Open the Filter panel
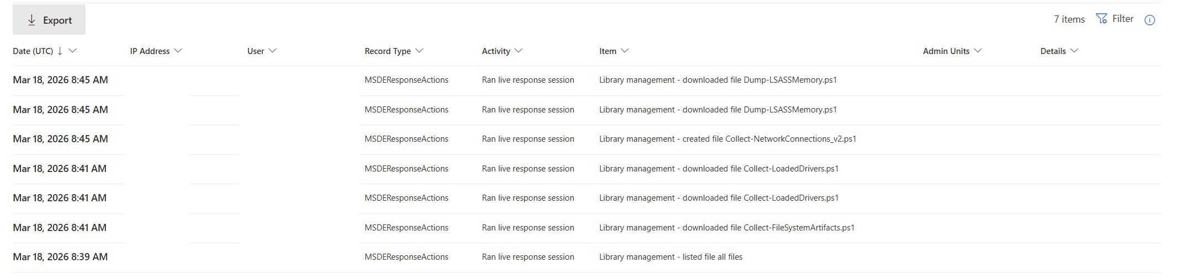The image size is (1187, 279). (x=1115, y=19)
